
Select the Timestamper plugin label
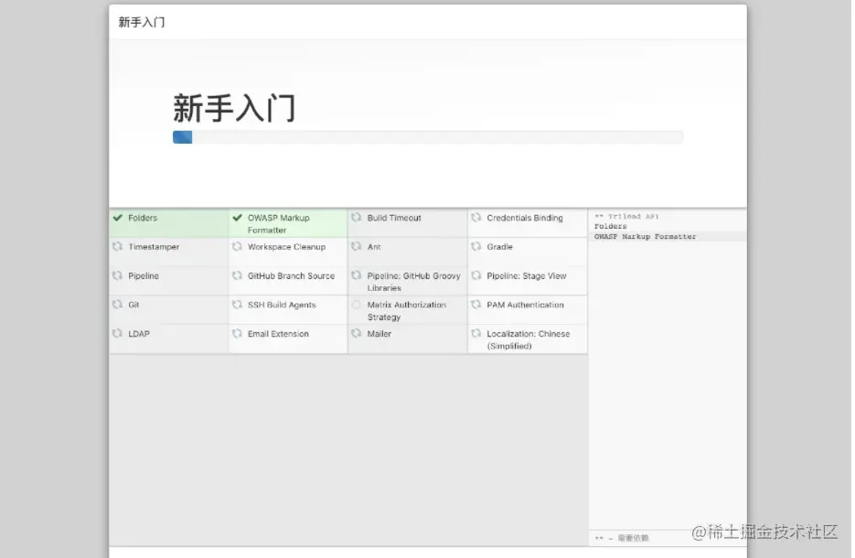point(154,247)
